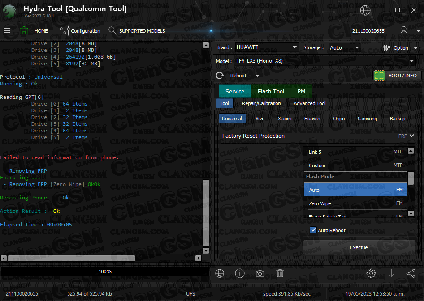Switch to the PM tab

tap(301, 91)
